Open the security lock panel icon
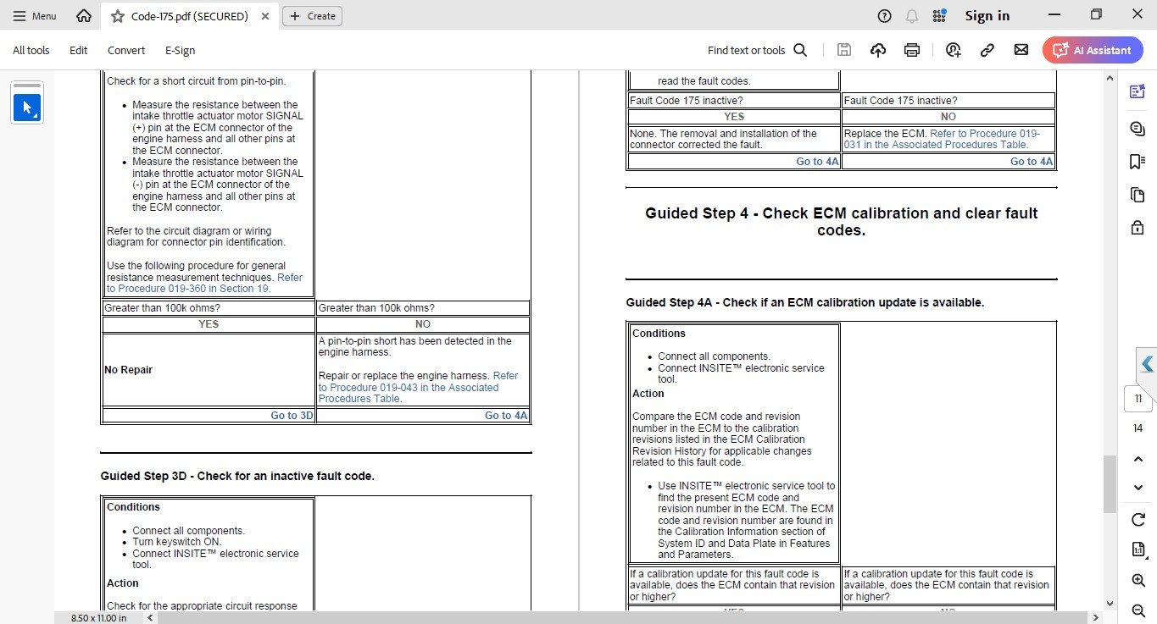Screen dimensions: 1157x624 [x=1138, y=228]
